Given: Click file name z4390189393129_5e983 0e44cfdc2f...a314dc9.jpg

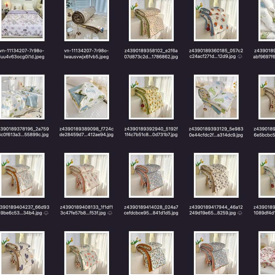Looking at the screenshot, I should coord(216,132).
